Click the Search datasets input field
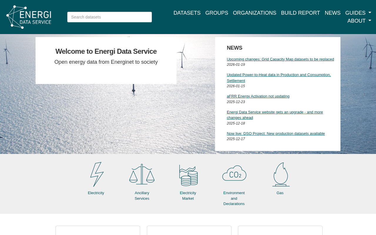 click(110, 17)
